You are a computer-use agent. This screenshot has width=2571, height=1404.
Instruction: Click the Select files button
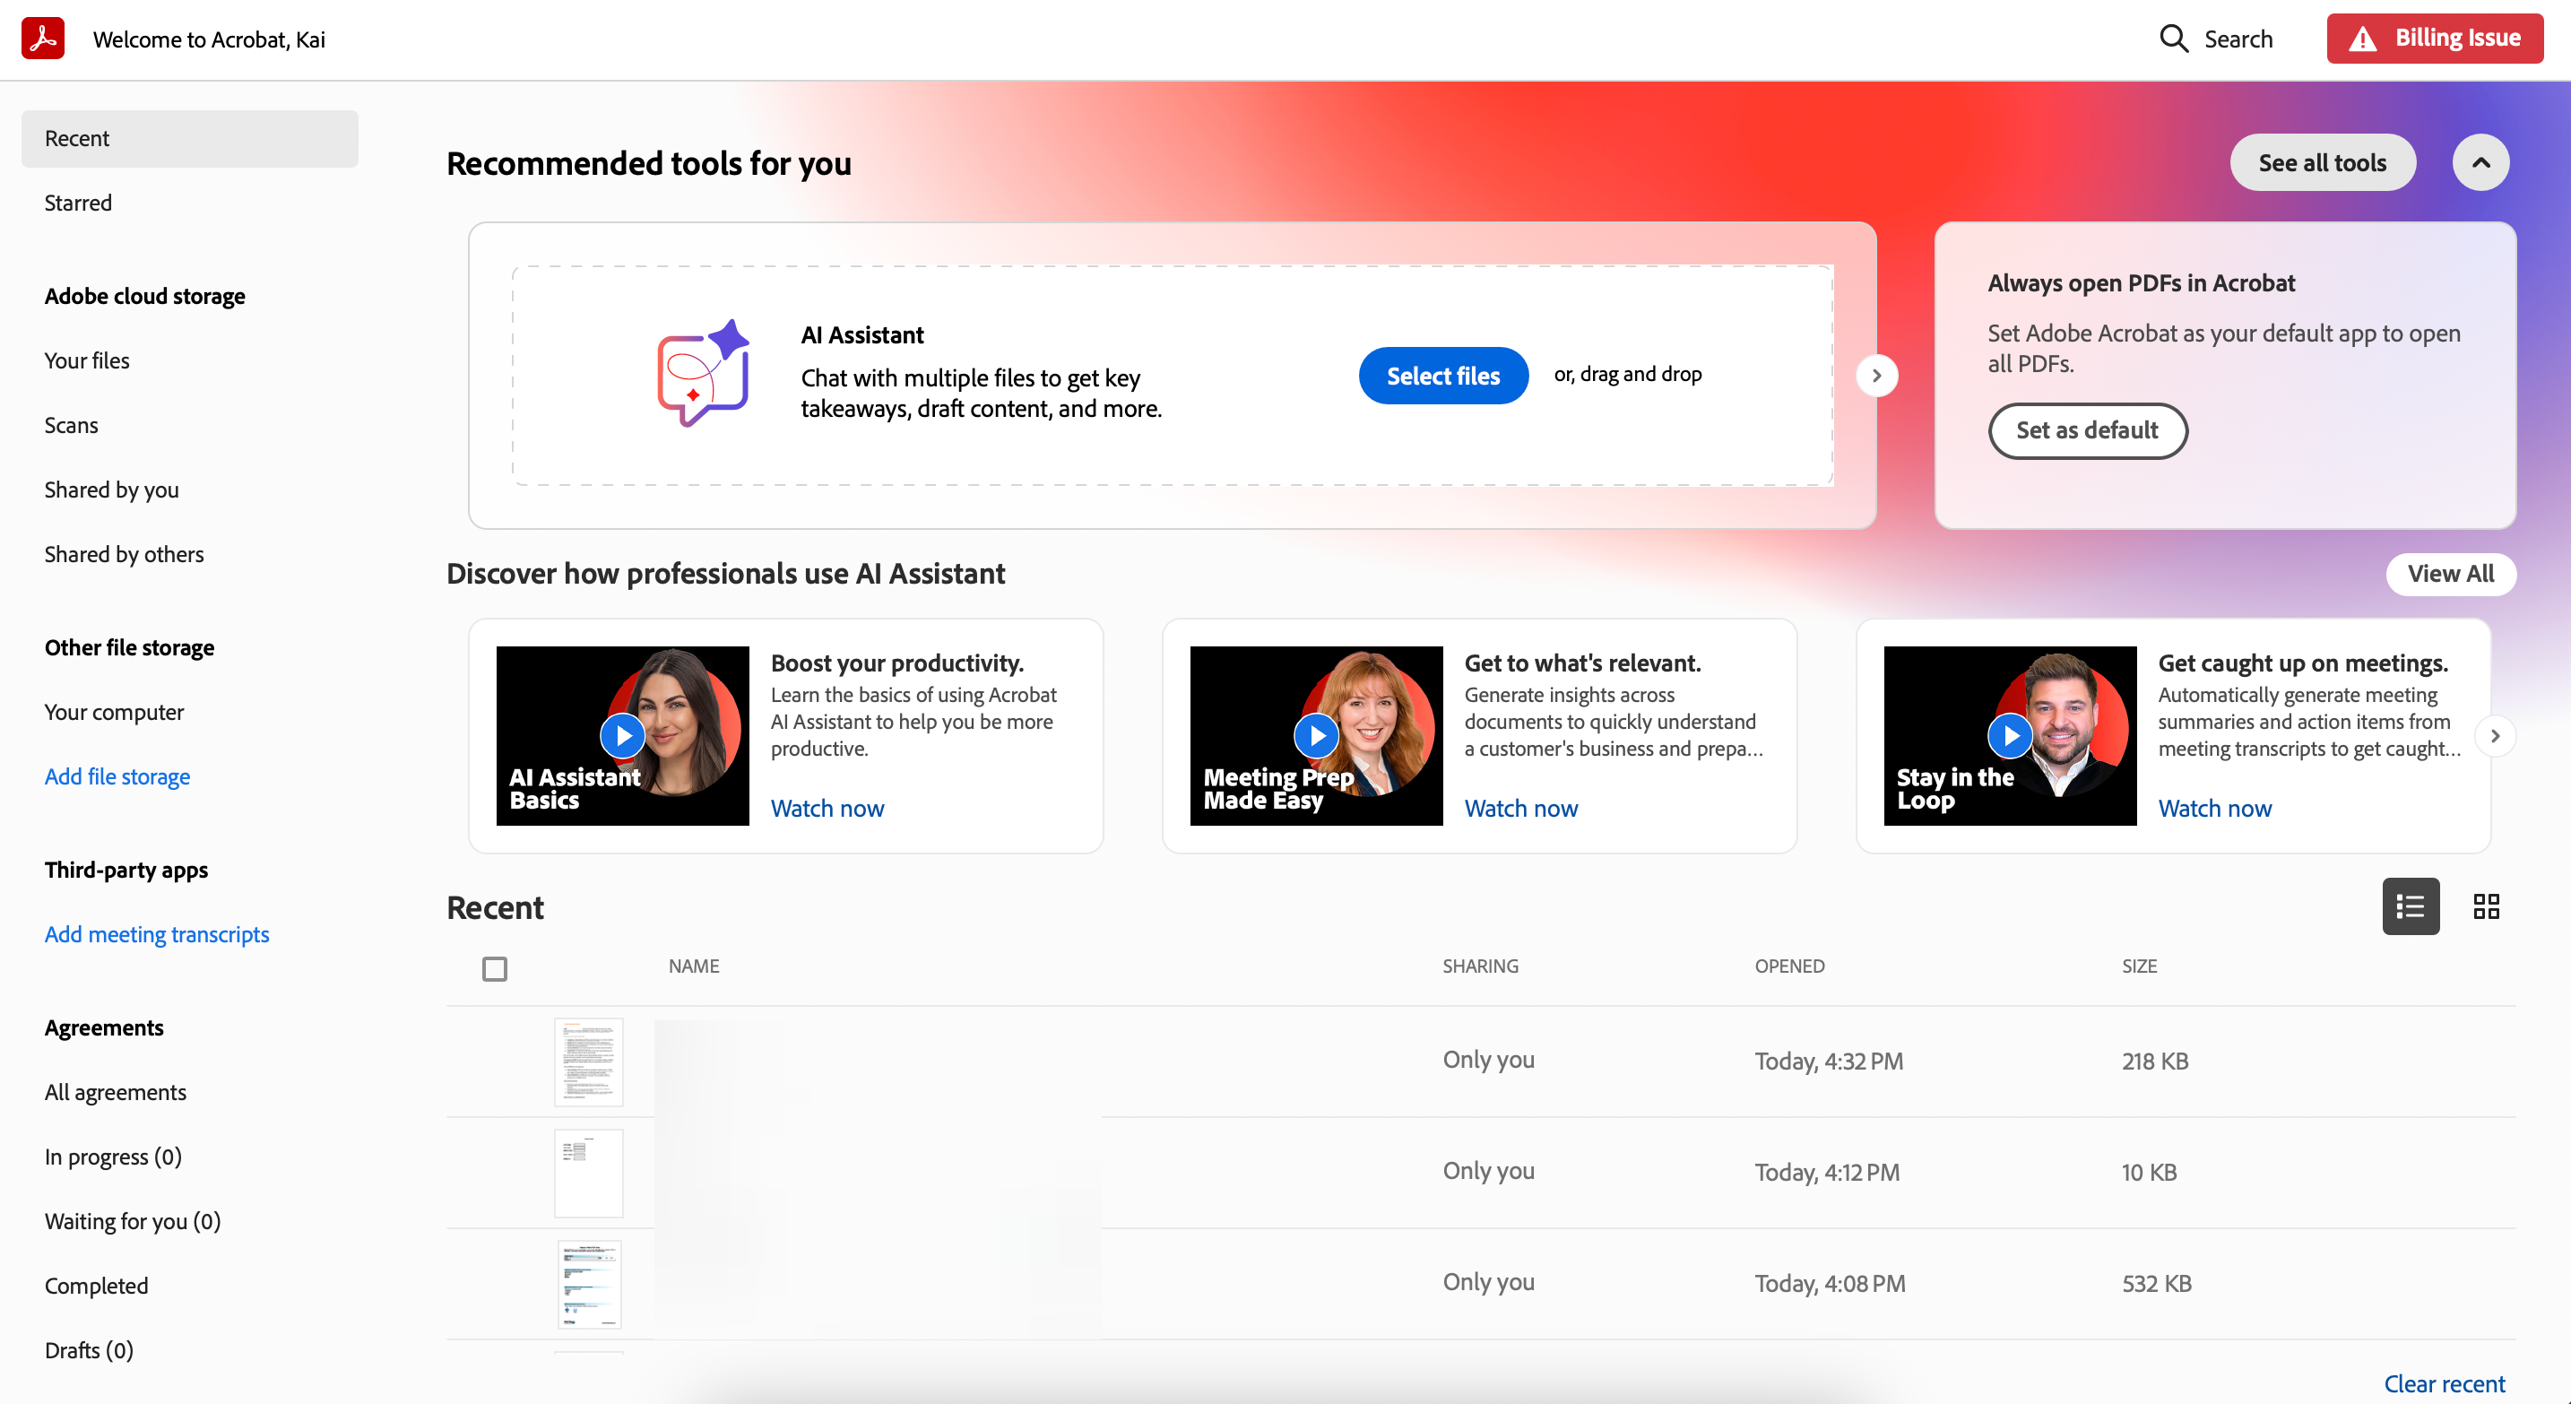pyautogui.click(x=1442, y=375)
